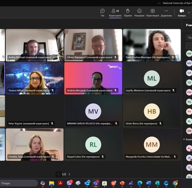Open the More options ellipsis icon
The height and width of the screenshot is (188, 192).
click(x=166, y=13)
